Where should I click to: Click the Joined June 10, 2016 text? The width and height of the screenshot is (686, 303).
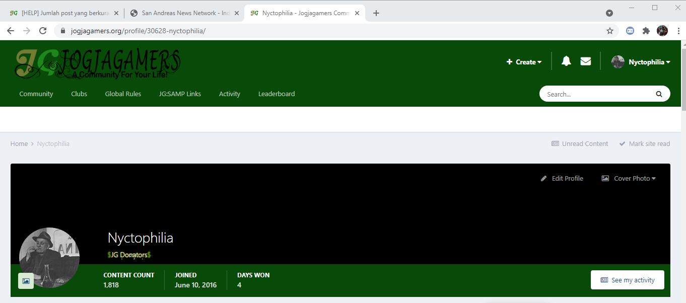click(195, 285)
